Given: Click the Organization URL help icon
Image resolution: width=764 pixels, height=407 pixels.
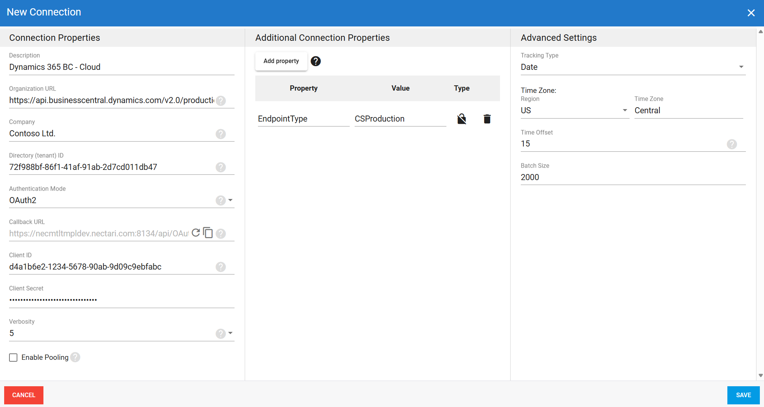Looking at the screenshot, I should (221, 101).
